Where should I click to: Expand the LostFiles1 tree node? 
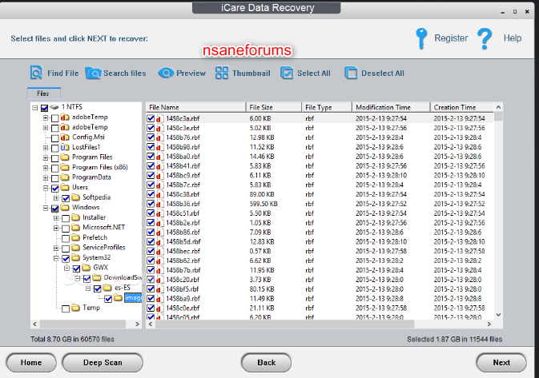(46, 148)
